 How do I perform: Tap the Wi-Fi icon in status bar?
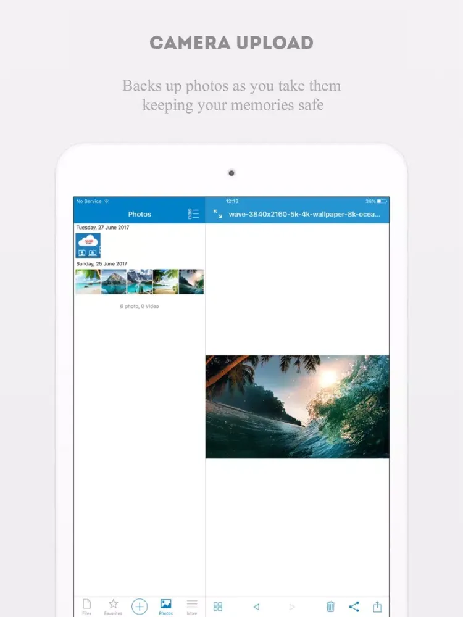[x=106, y=201]
